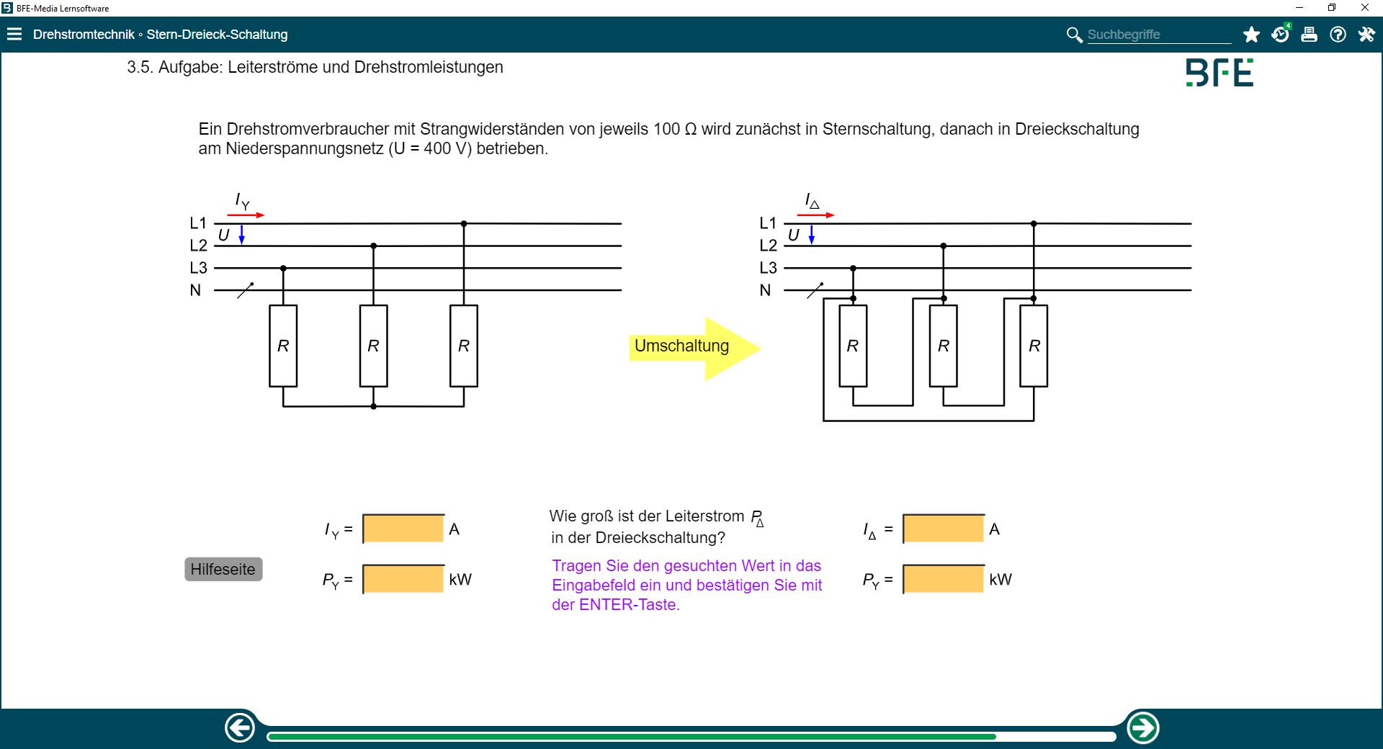Click the magnifying glass search icon
This screenshot has height=749, width=1383.
click(1073, 35)
